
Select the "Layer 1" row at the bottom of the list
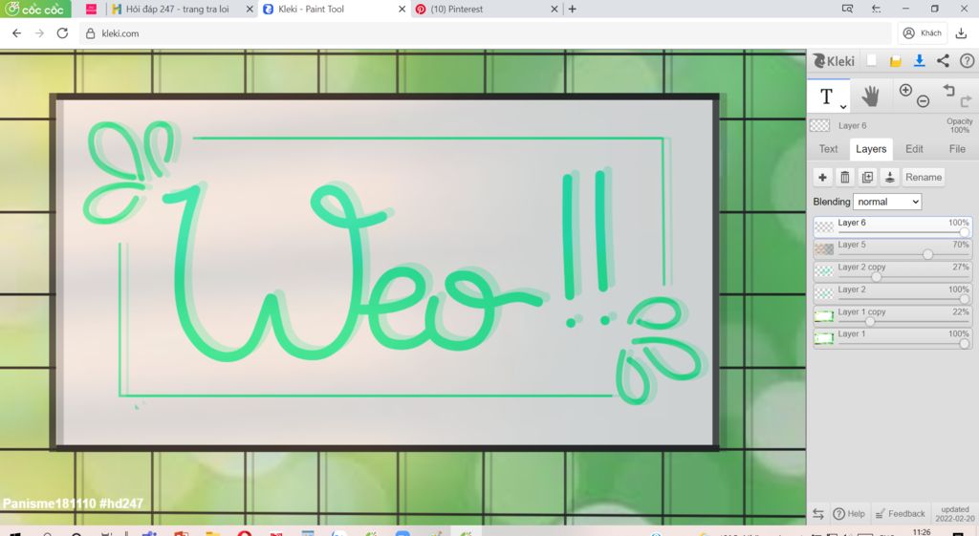(893, 337)
